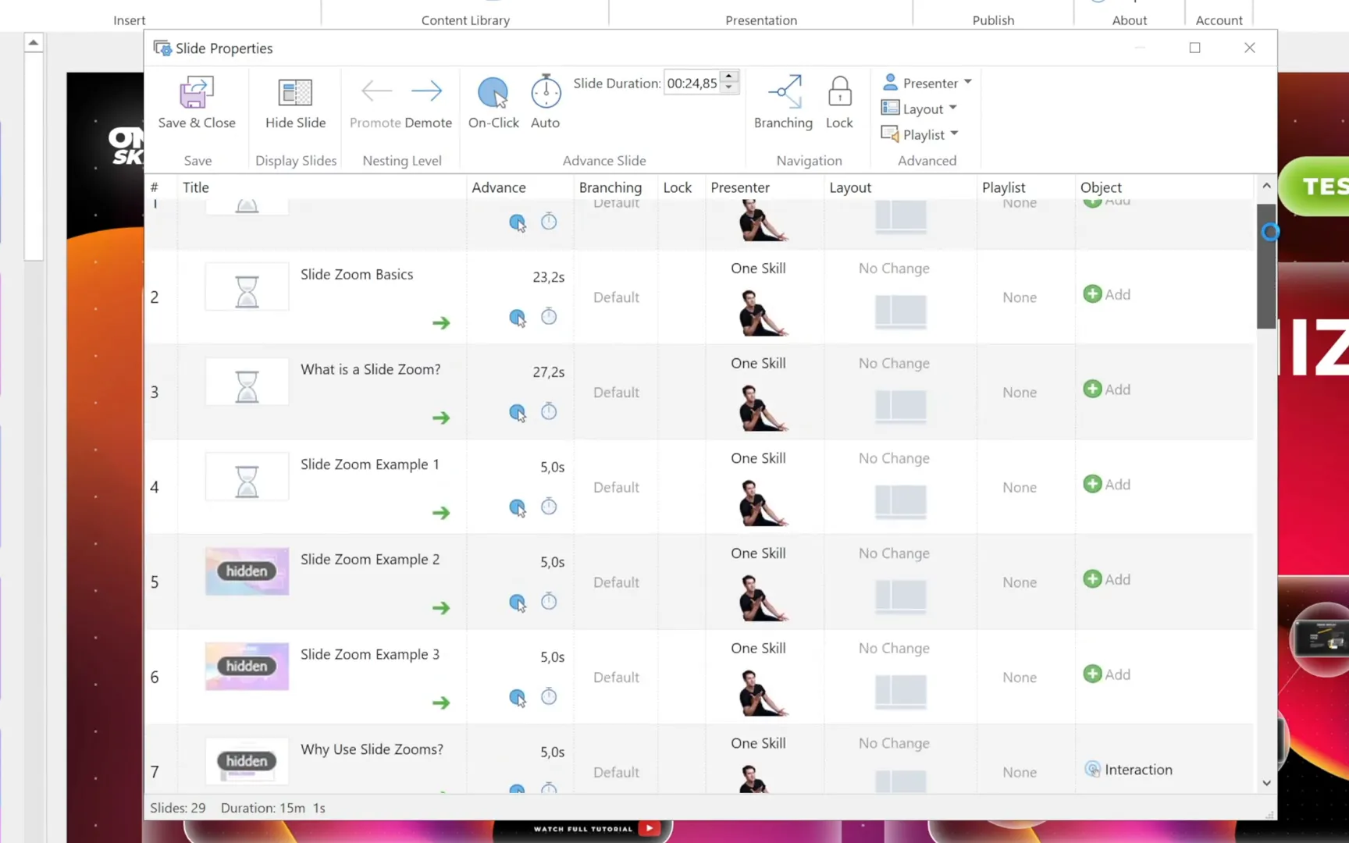This screenshot has width=1349, height=843.
Task: Select the hidden Slide Zoom Example 2 thumbnail
Action: coord(247,571)
